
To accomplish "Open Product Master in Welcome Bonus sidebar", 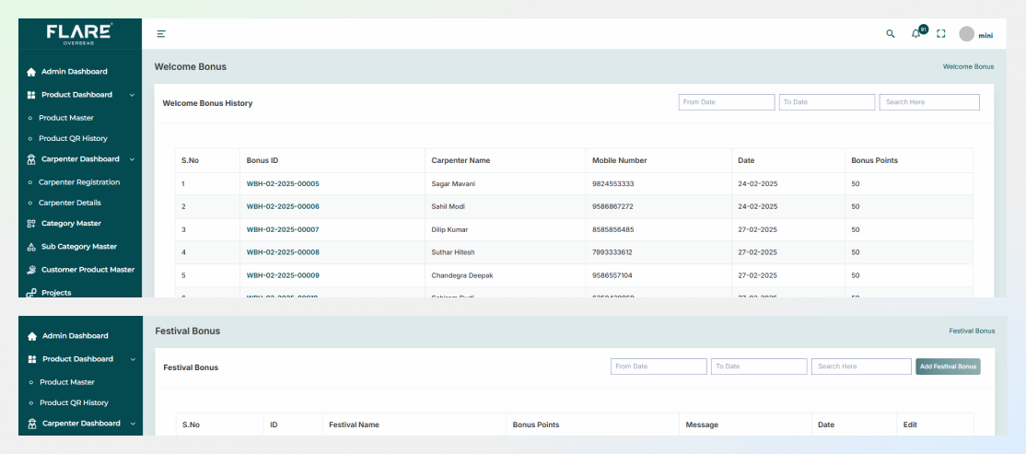I will click(x=66, y=118).
